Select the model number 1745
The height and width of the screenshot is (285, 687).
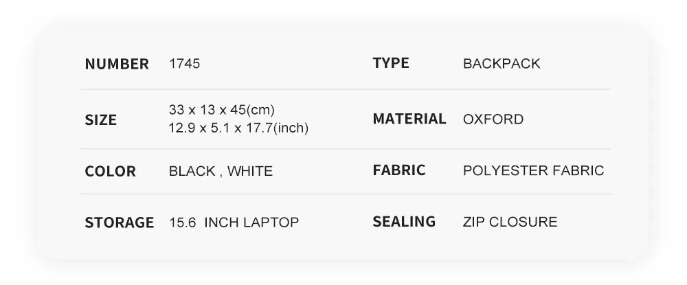[x=184, y=64]
